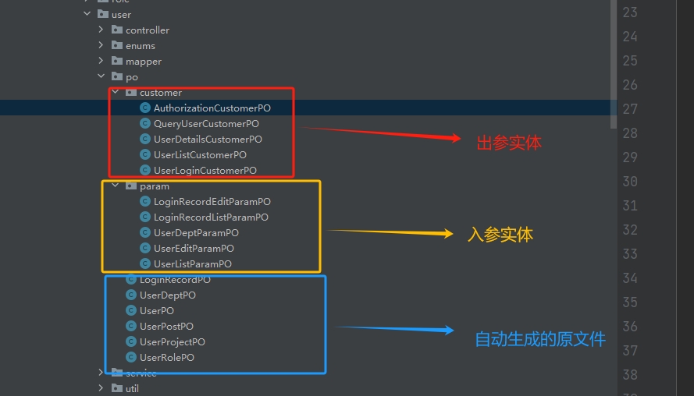Select UserDetailsCustomerPO in the tree
Image resolution: width=694 pixels, height=396 pixels.
pos(208,140)
